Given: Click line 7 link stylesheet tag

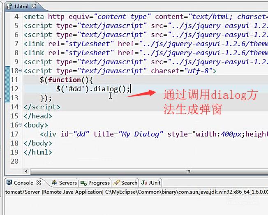Looking at the screenshot, I should point(146,44).
